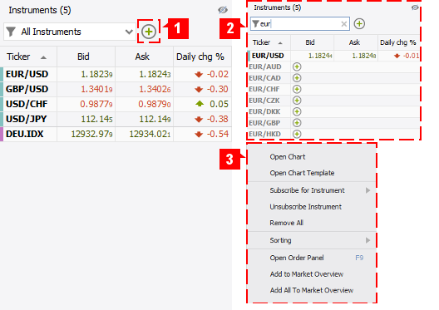This screenshot has width=439, height=310.
Task: Choose Open Chart from the context menu
Action: [x=288, y=157]
